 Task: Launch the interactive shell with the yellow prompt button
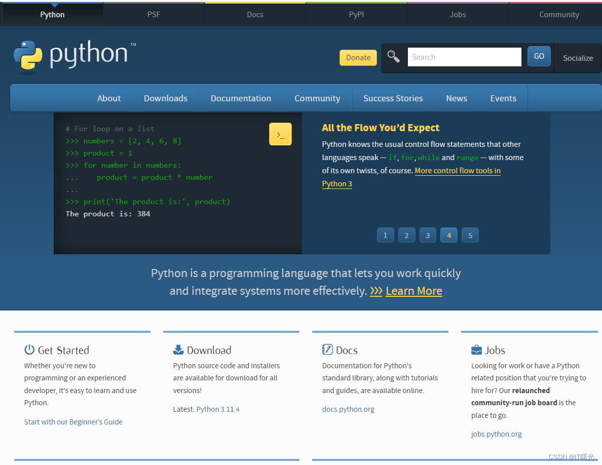[x=280, y=134]
